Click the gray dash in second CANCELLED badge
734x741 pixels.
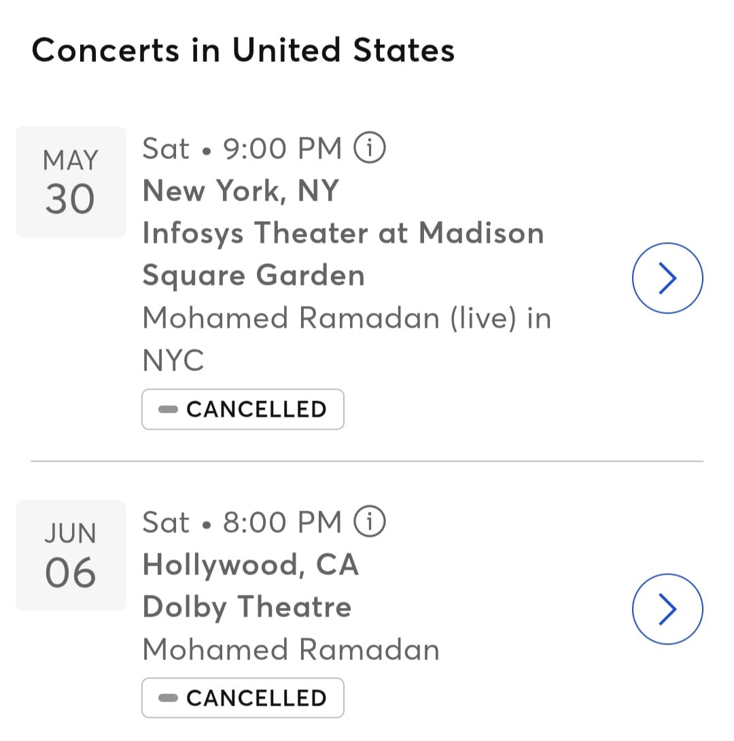[168, 698]
